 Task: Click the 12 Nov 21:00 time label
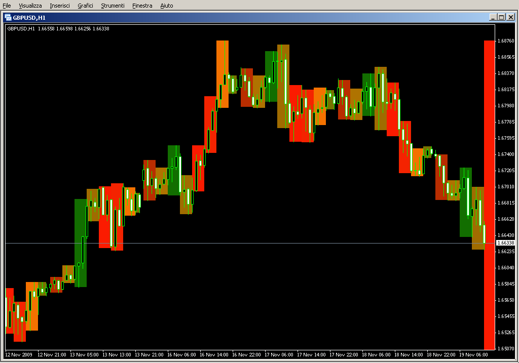(52, 355)
